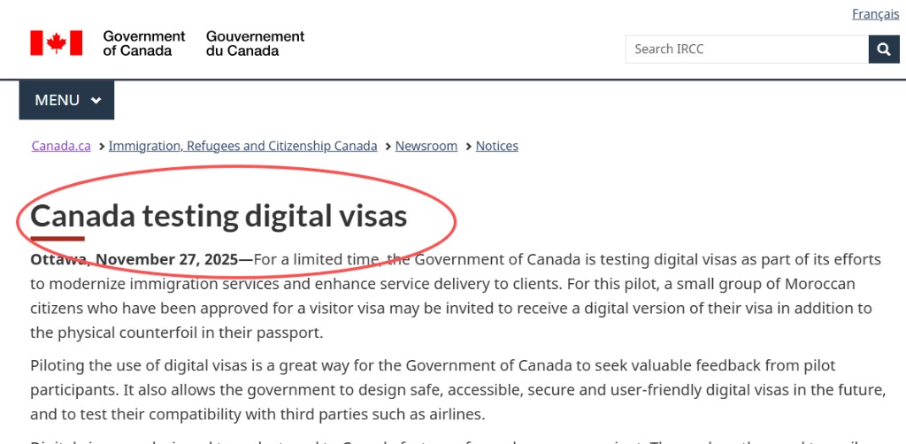Click the Government of Canada wordmark

[143, 43]
